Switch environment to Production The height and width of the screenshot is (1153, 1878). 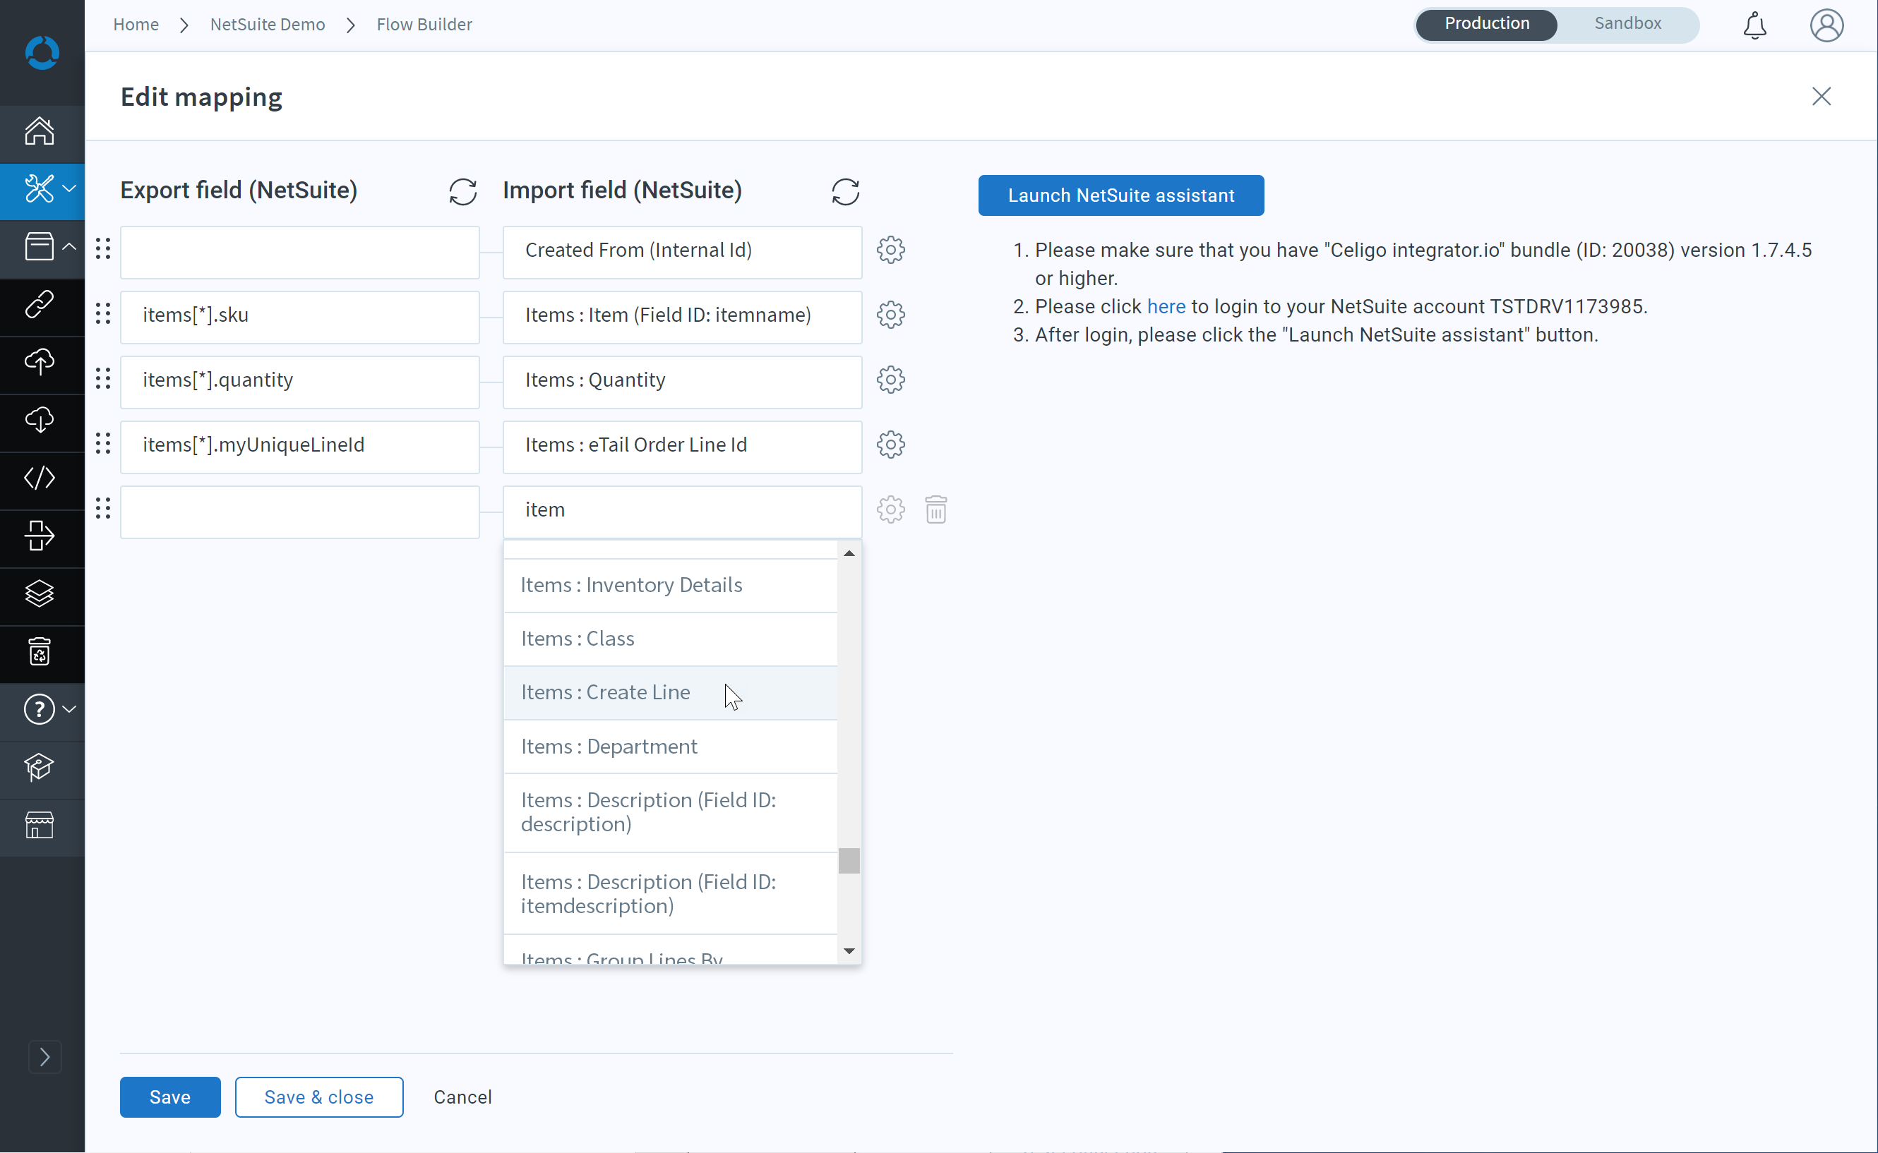pyautogui.click(x=1486, y=24)
